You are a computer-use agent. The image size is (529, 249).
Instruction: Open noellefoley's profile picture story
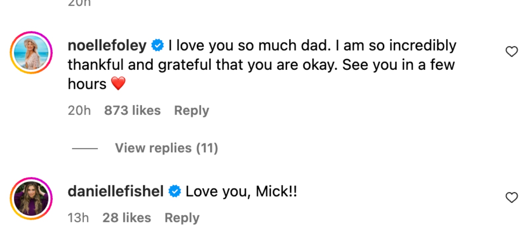point(31,53)
